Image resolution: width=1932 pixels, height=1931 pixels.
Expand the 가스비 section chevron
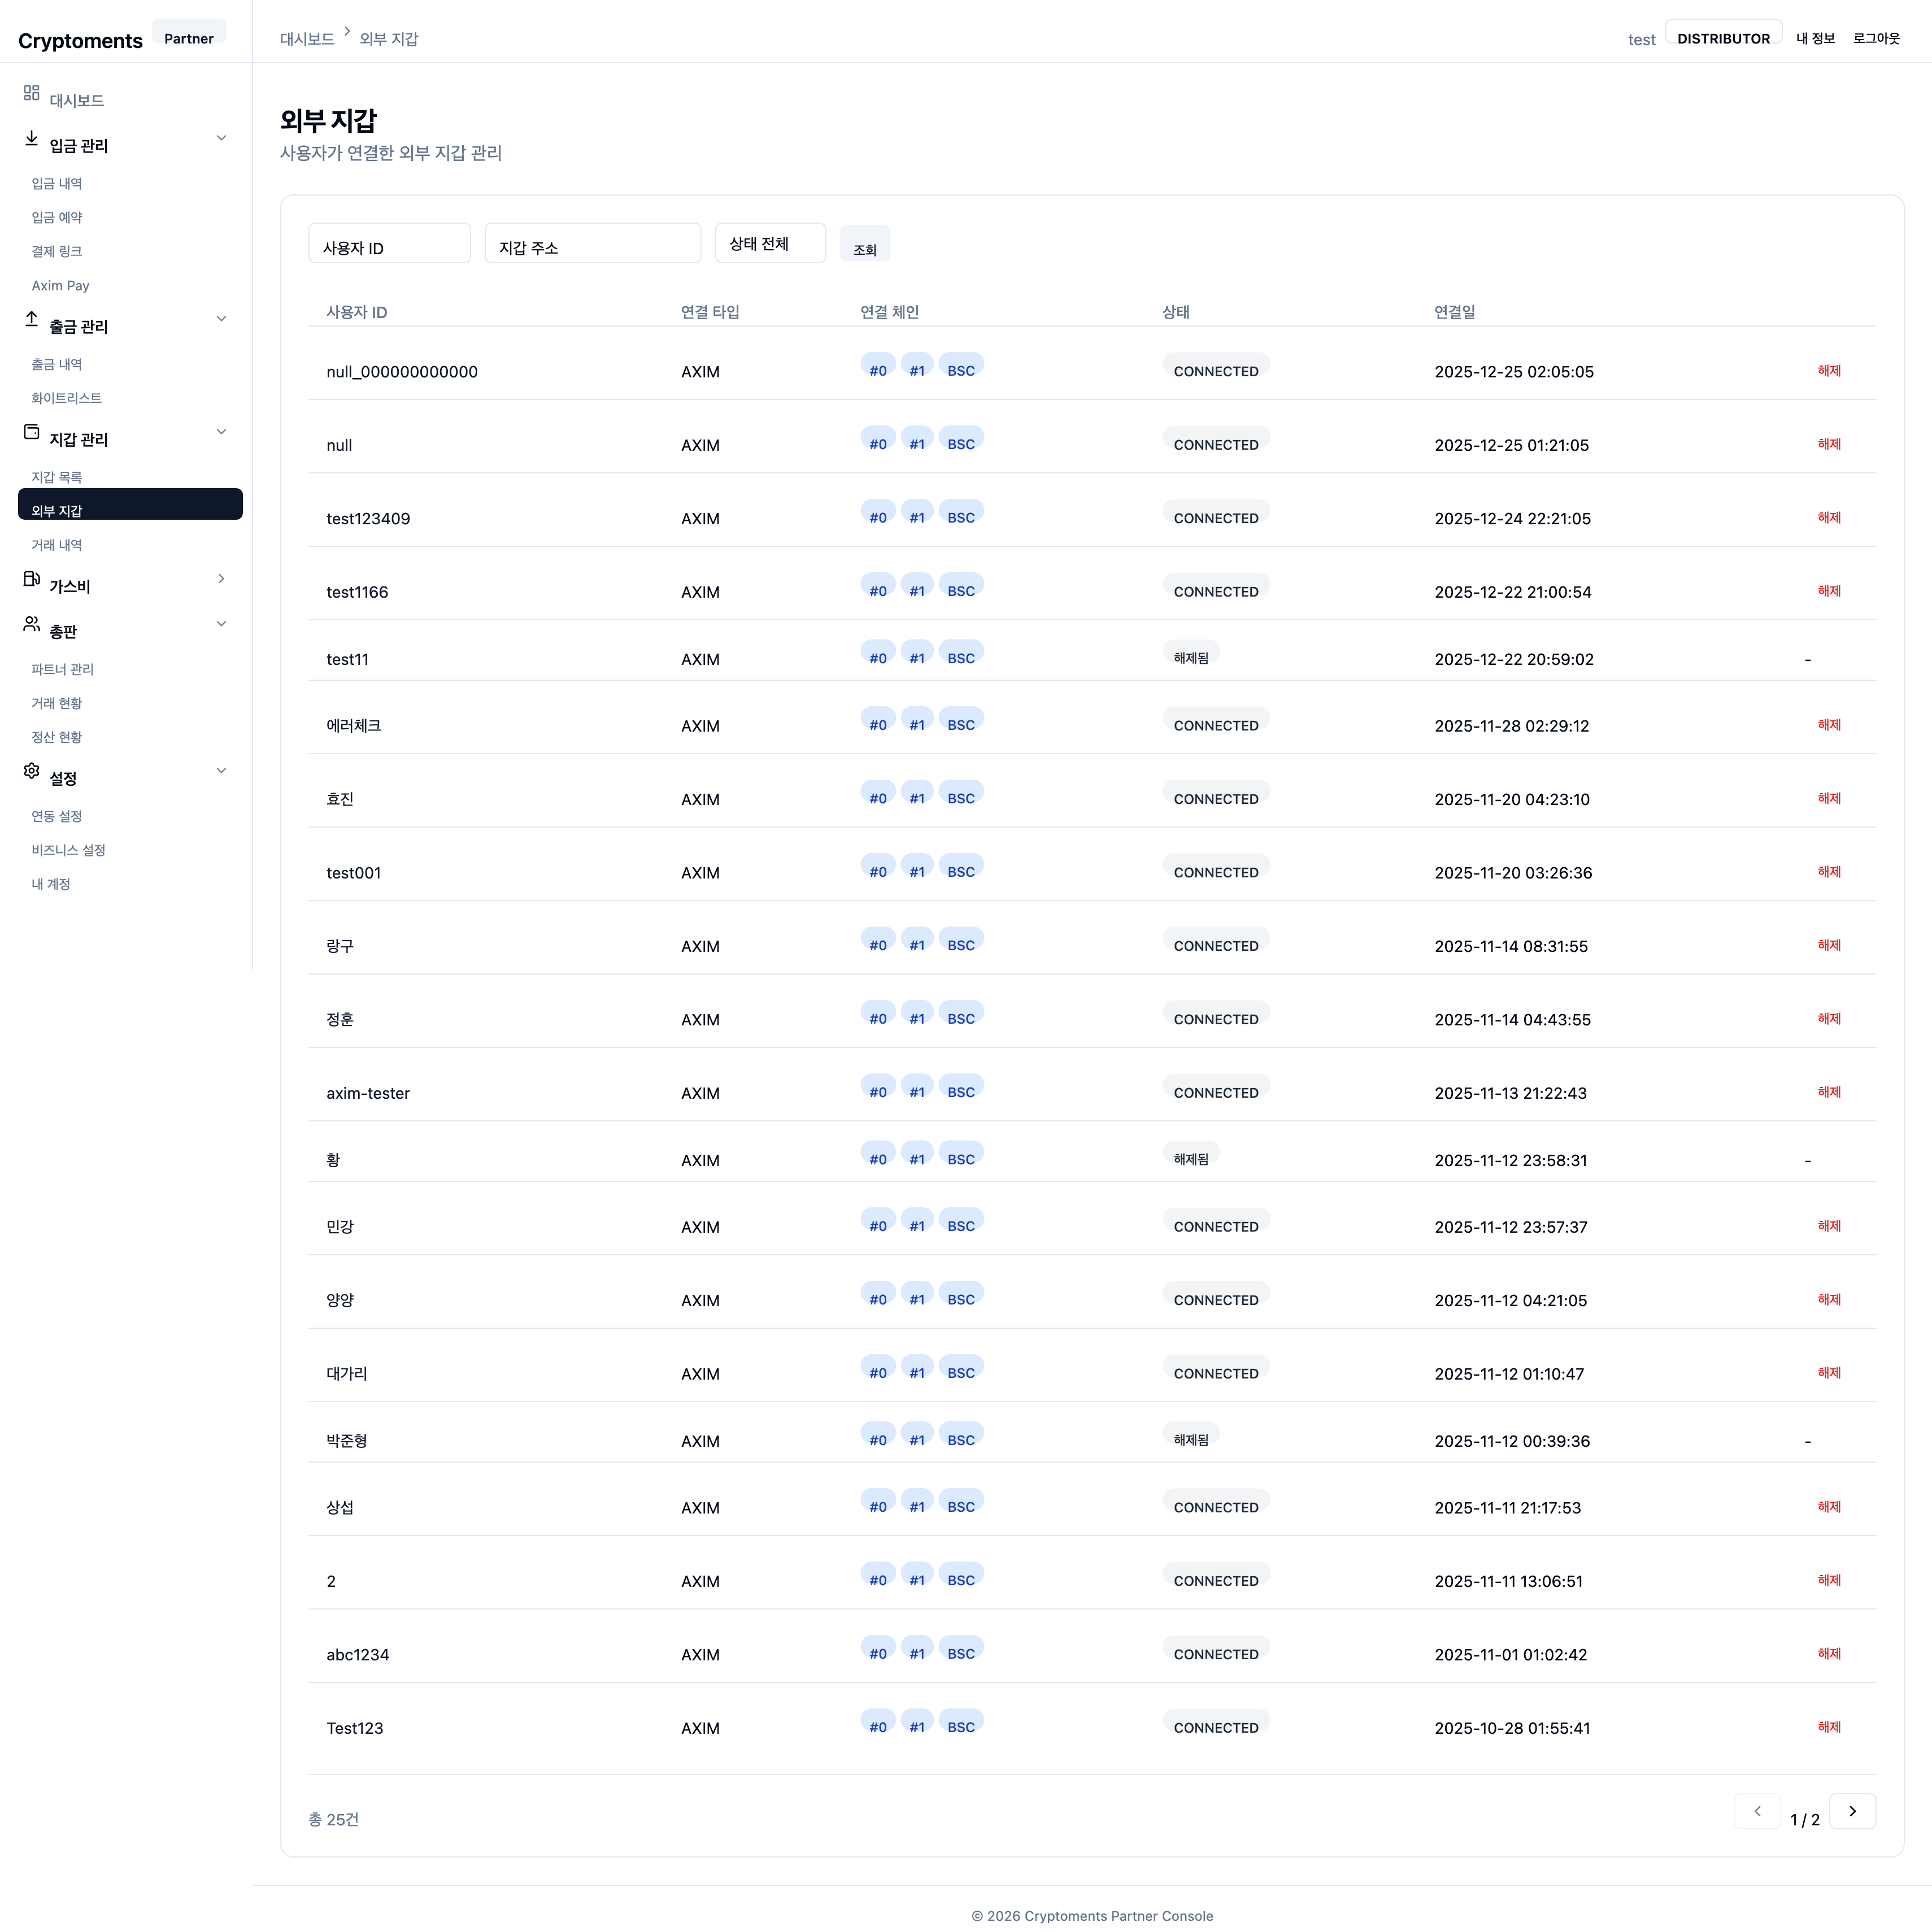pyautogui.click(x=221, y=579)
